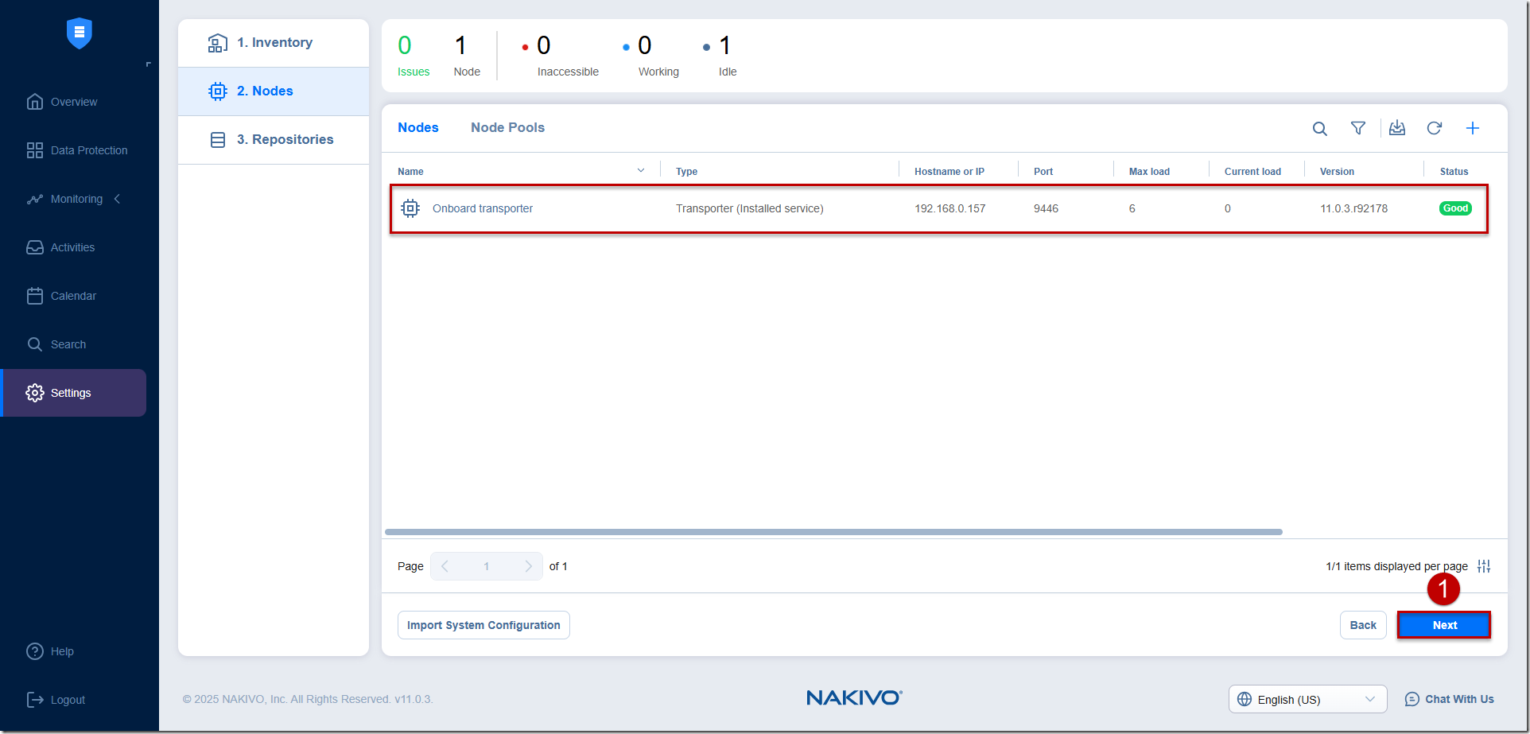Click the Hostname or IP column header

[x=949, y=171]
